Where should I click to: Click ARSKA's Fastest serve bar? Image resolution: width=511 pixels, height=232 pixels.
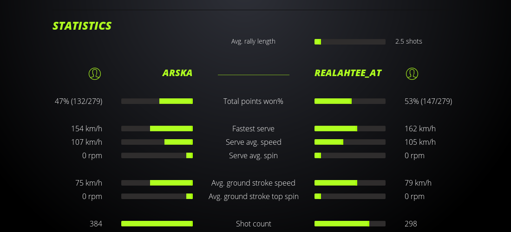click(157, 129)
